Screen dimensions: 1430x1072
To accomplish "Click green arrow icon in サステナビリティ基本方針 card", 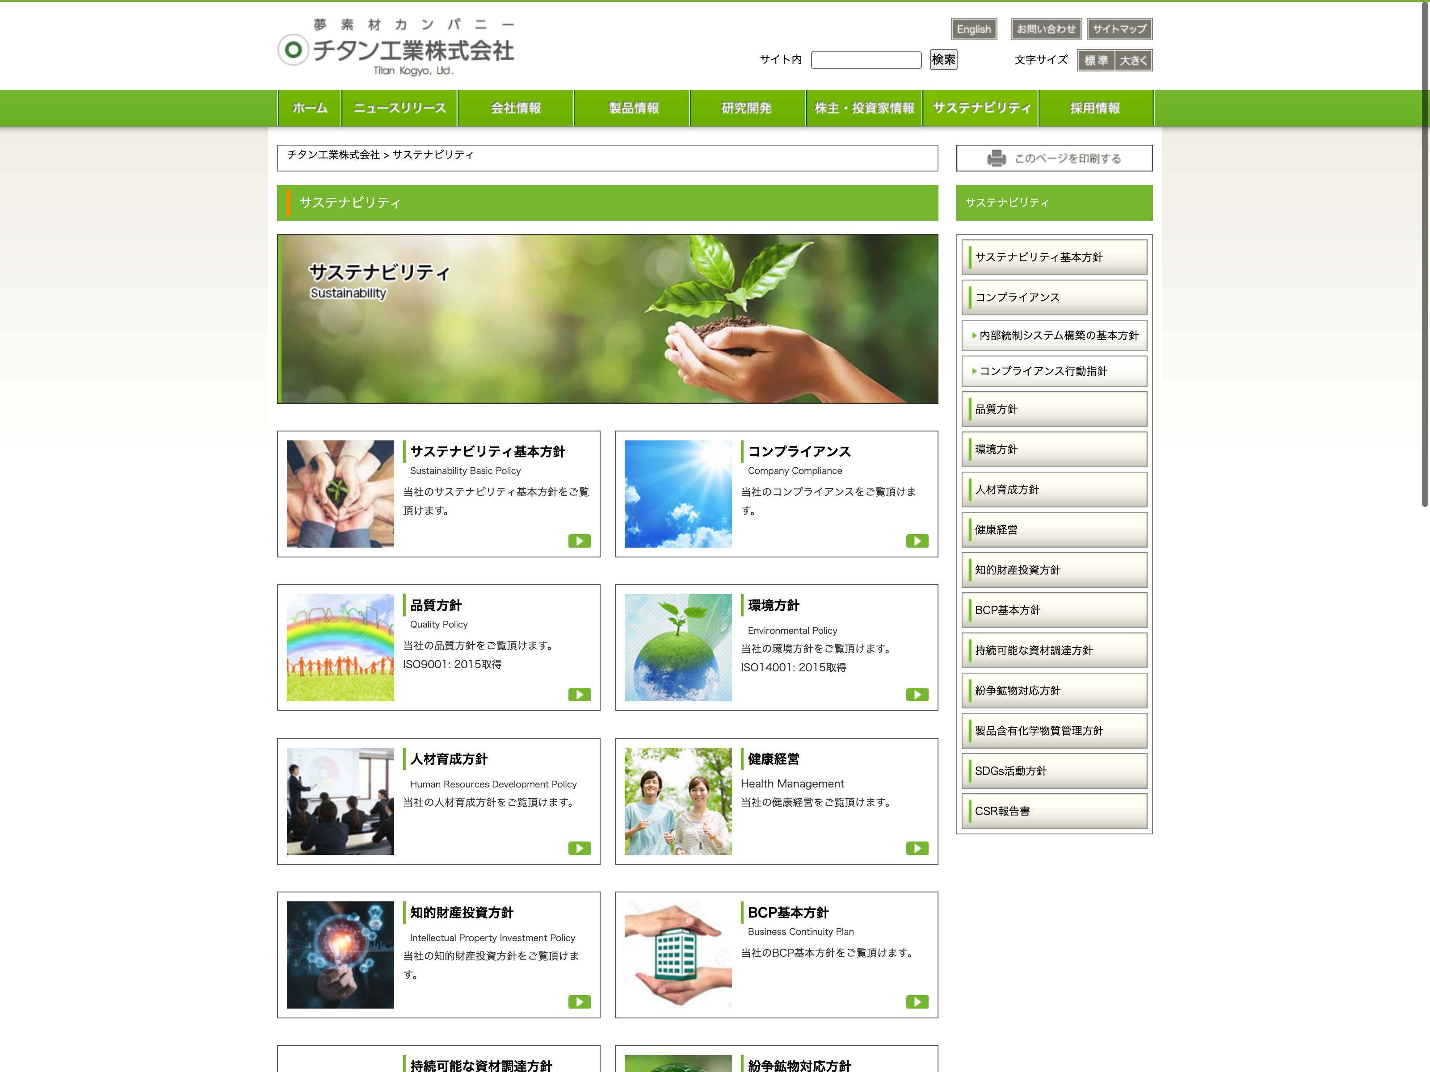I will pyautogui.click(x=579, y=541).
